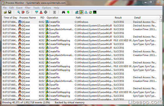164x106 pixels.
Task: Clear the display with the eraser icon
Action: (28, 12)
